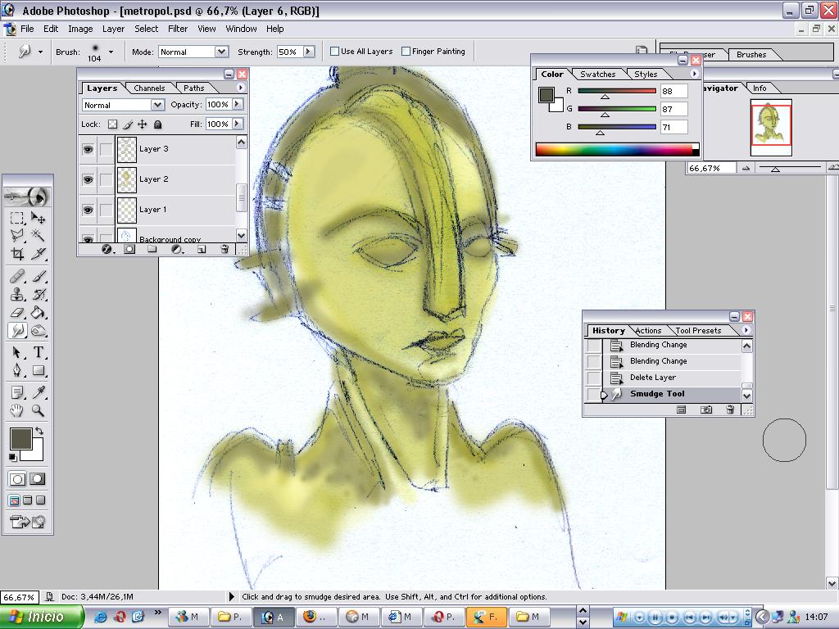Select the Brush tool
Viewport: 839px width, 629px height.
(38, 276)
